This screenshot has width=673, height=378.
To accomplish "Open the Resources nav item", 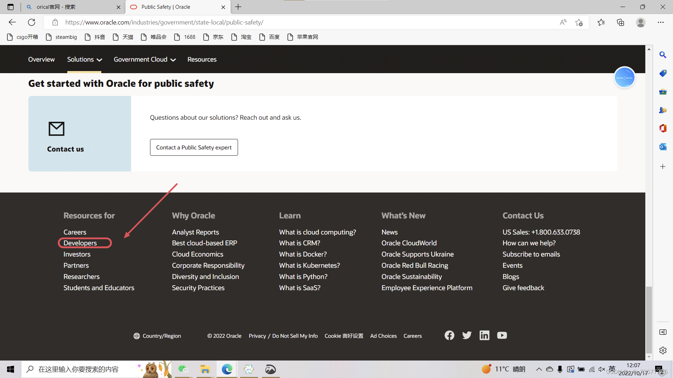I will coord(202,59).
